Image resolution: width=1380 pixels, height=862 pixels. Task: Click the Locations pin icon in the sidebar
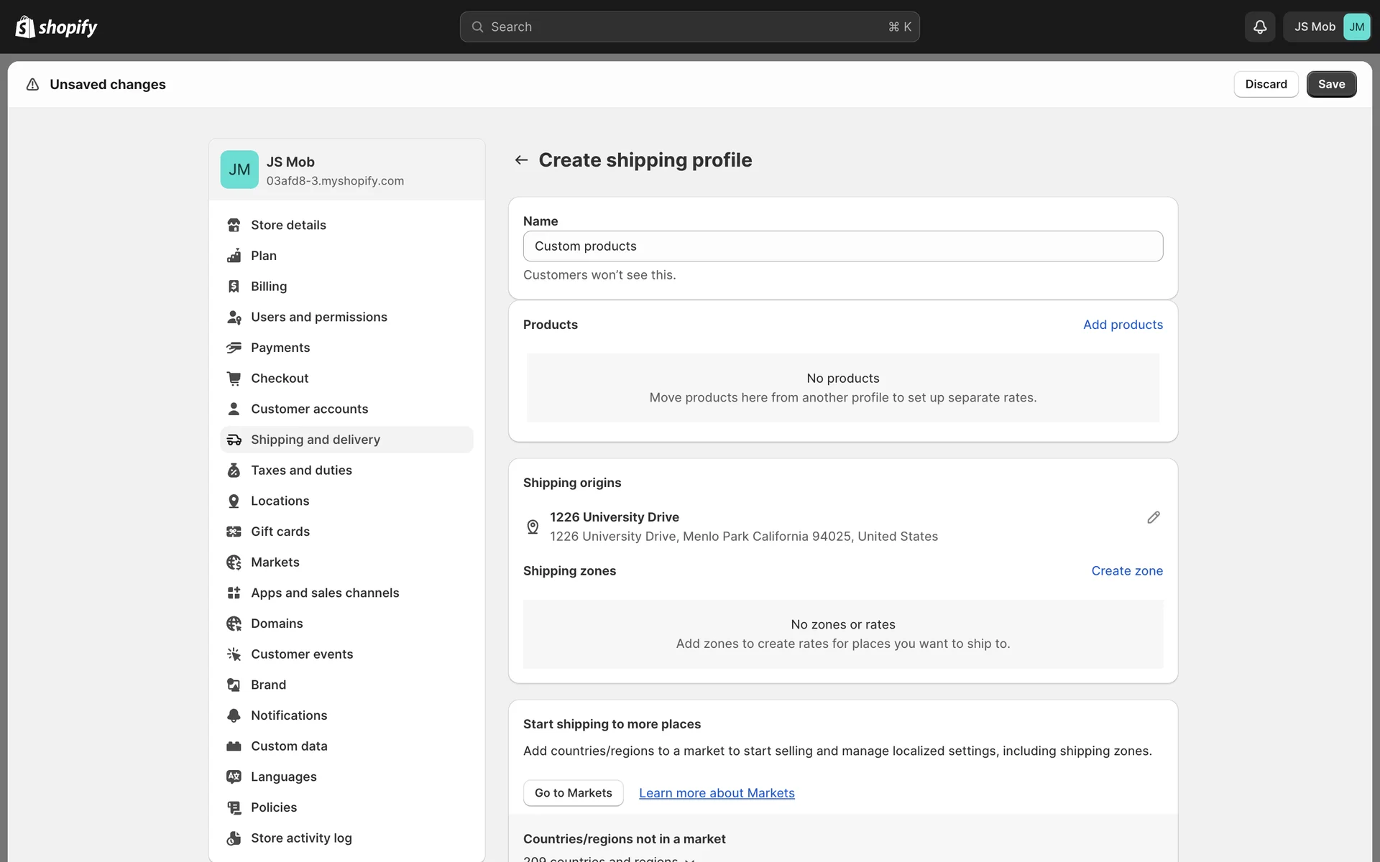234,501
